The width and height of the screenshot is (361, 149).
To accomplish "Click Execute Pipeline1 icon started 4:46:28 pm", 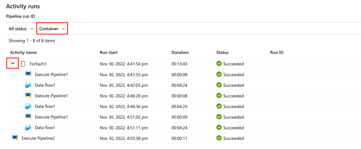I will tap(28, 95).
